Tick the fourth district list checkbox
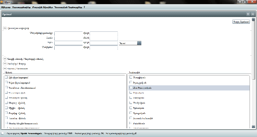The width and height of the screenshot is (257, 137). [131, 92]
